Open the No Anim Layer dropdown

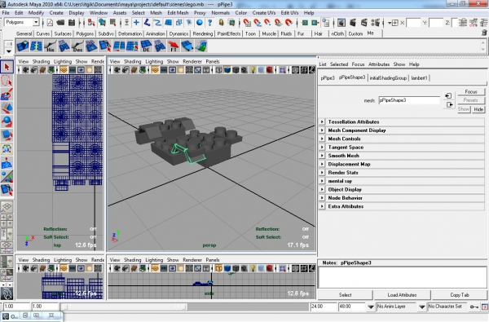click(371, 307)
